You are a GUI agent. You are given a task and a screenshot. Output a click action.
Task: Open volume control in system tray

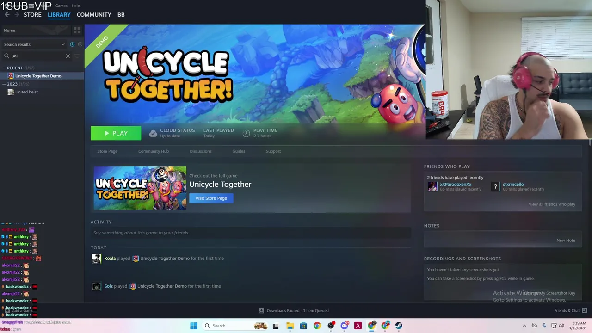click(561, 326)
